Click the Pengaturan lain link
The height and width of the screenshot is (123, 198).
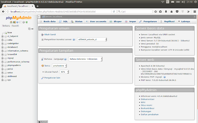pyautogui.click(x=52, y=78)
